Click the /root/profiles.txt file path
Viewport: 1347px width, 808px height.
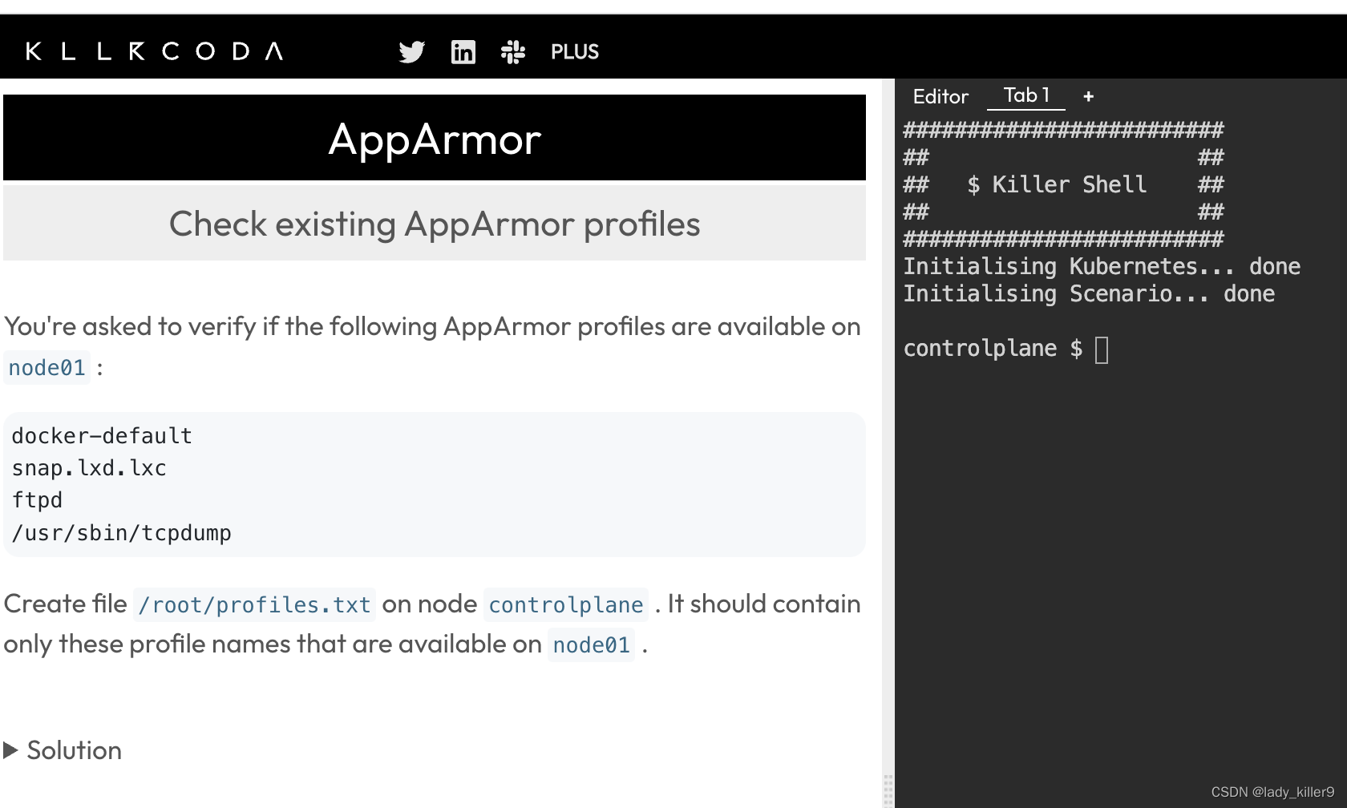[254, 604]
